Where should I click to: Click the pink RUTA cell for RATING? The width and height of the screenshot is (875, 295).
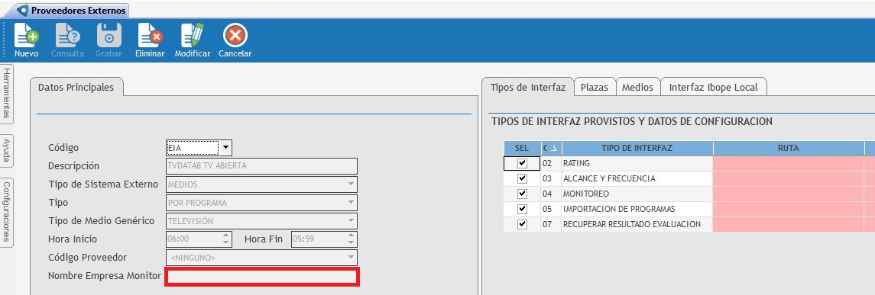tap(788, 164)
